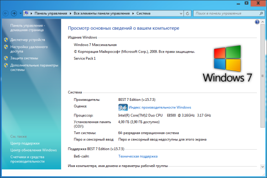Click the Windows 7 logo image
The height and width of the screenshot is (178, 267).
click(227, 64)
